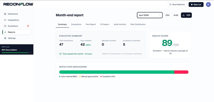Screen dimensions: 214x102
Task: Download the report as PDF
Action: (x=186, y=15)
